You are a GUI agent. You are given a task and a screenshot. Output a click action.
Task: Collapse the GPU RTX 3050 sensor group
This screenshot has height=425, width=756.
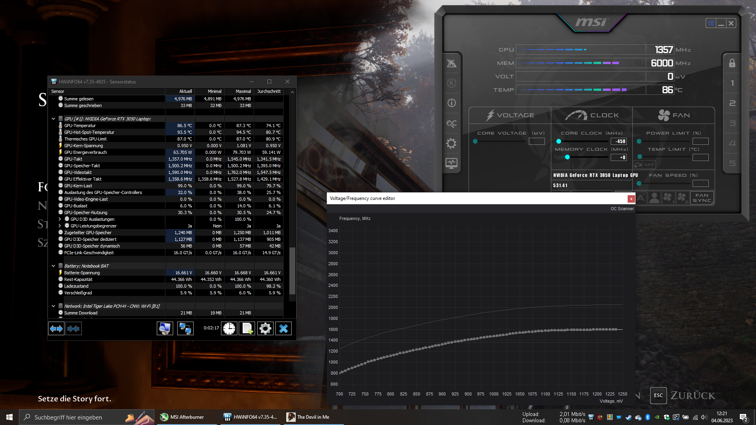tap(54, 119)
